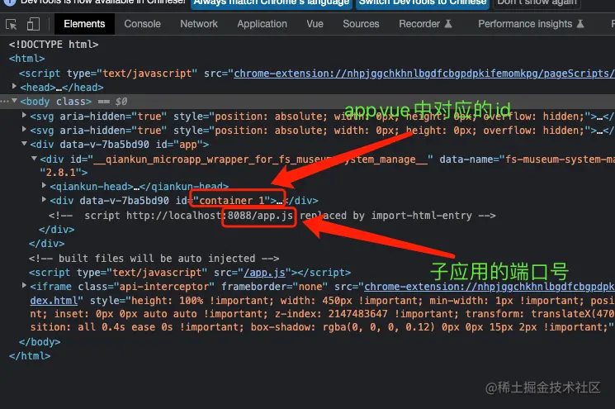Viewport: 615px width, 409px height.
Task: Open the Performance insights tab
Action: coord(531,24)
